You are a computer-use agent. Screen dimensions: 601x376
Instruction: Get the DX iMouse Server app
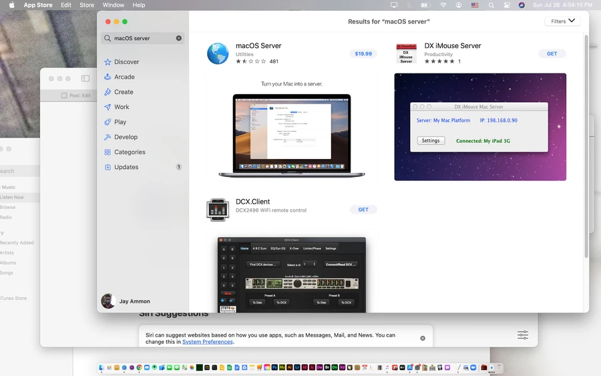click(x=552, y=53)
